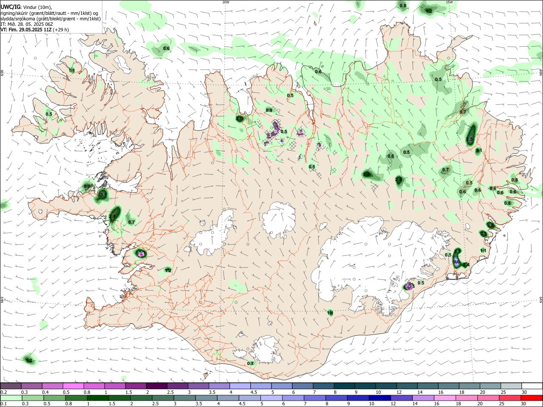Select the lower-row swatch labeled 2.5
Viewport: 543px width, 407px height.
click(163, 398)
